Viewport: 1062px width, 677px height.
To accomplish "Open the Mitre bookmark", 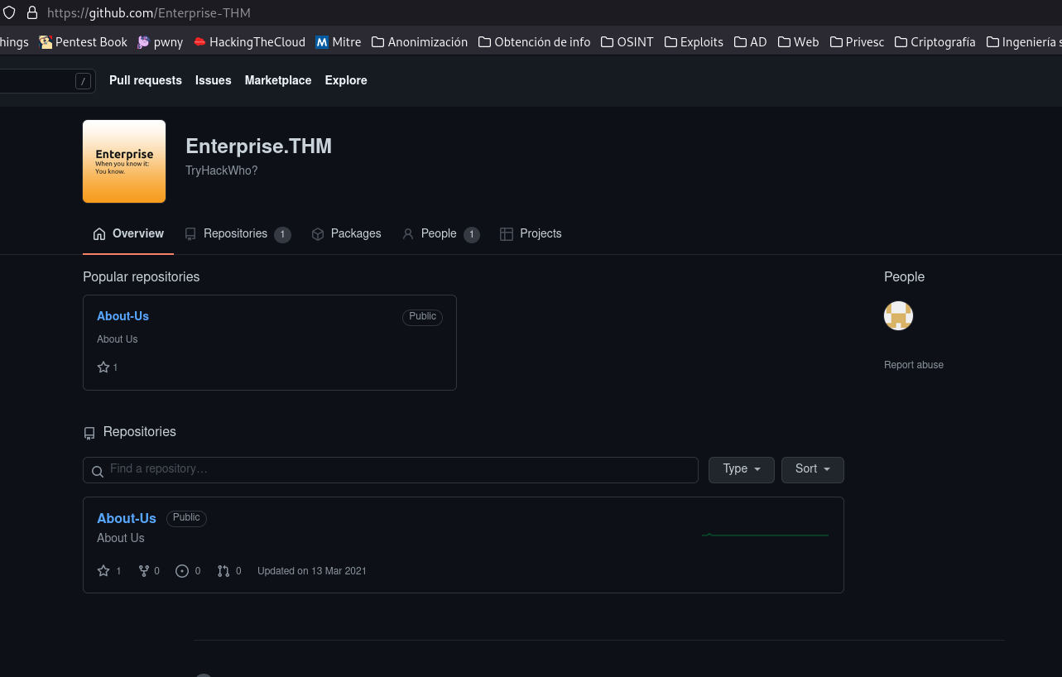I will point(339,41).
